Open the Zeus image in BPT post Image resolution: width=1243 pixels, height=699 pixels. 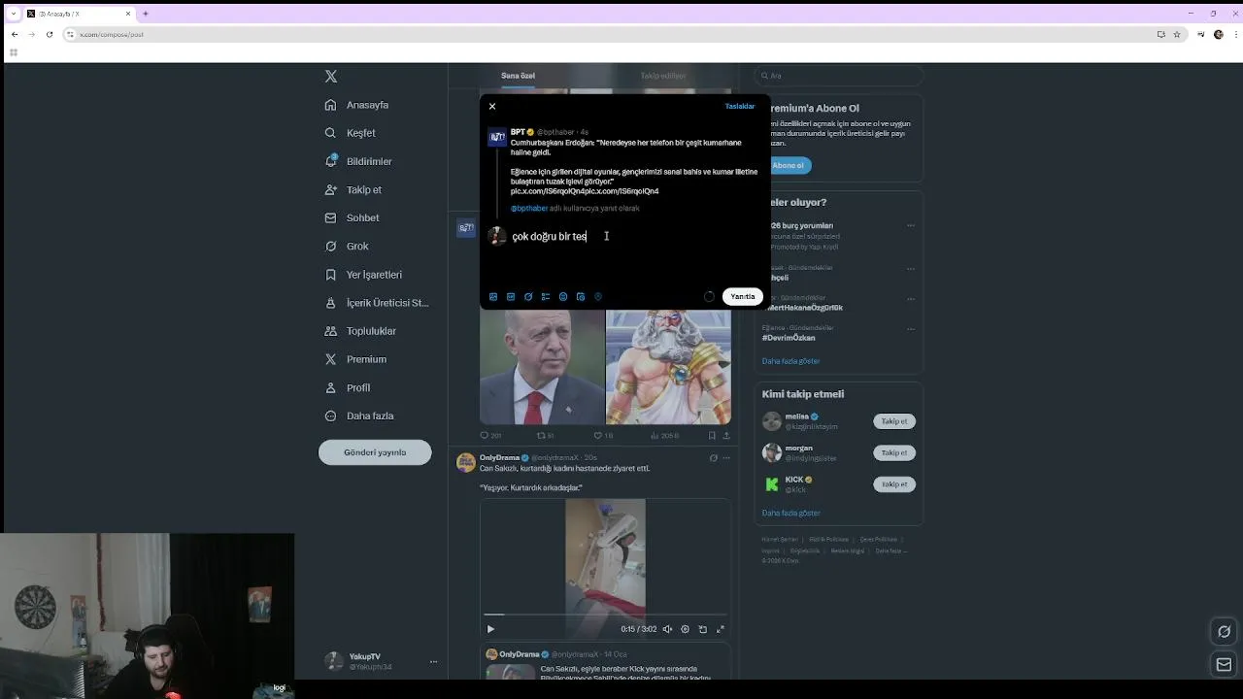pos(668,367)
